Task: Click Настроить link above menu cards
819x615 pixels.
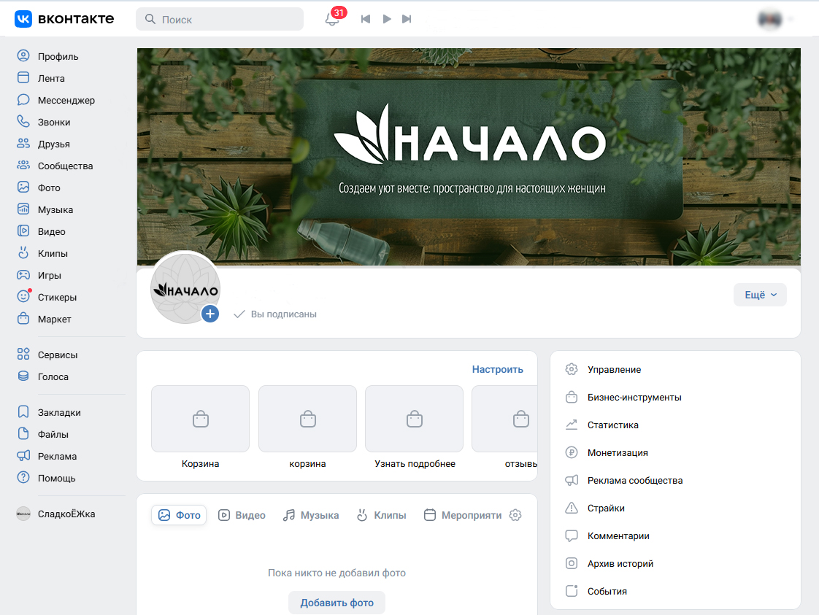Action: pos(497,370)
